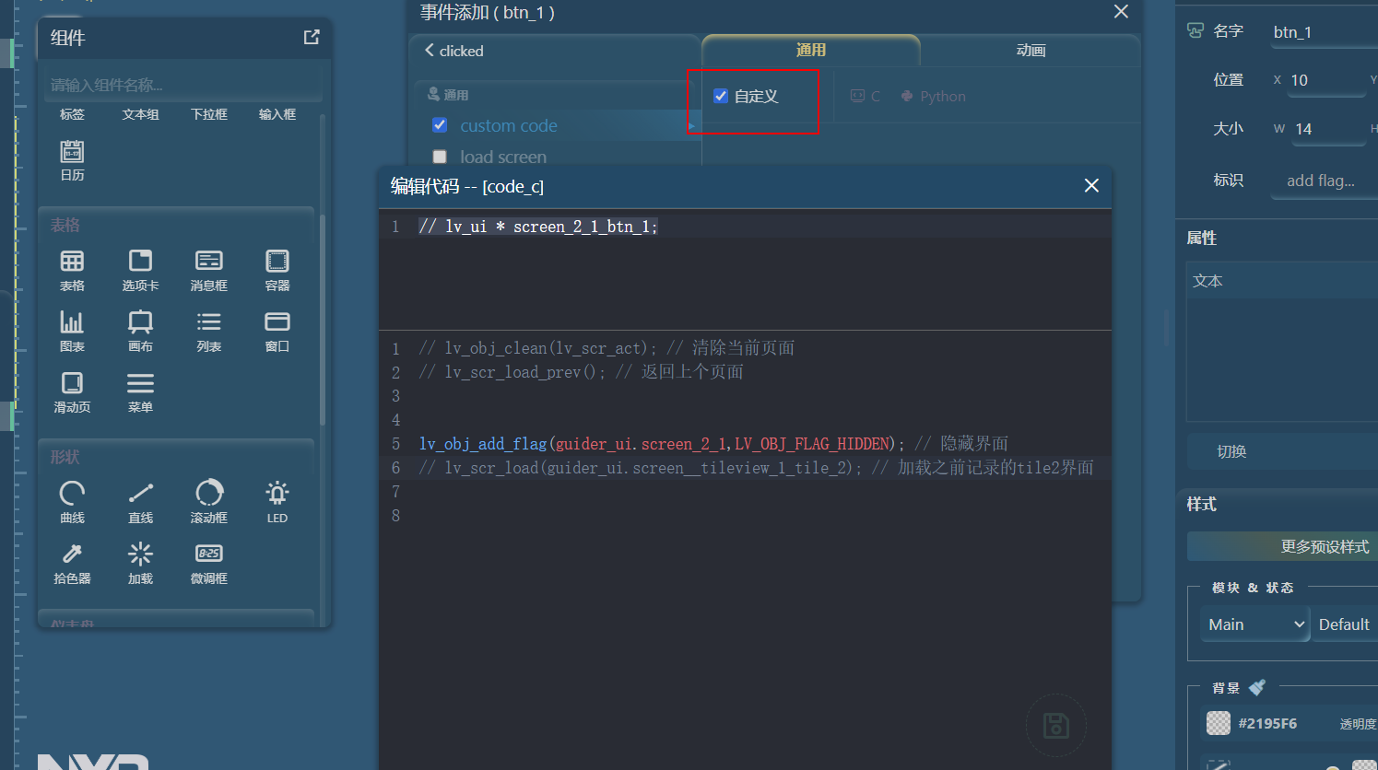Click the save icon in code editor
1378x770 pixels.
click(x=1055, y=726)
